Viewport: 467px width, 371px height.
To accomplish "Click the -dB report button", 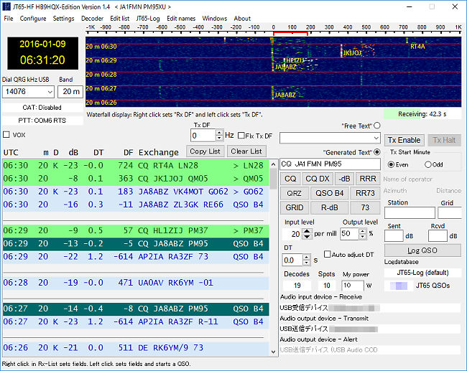I will (x=344, y=179).
